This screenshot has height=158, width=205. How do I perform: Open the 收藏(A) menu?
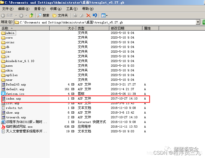tap(56, 9)
